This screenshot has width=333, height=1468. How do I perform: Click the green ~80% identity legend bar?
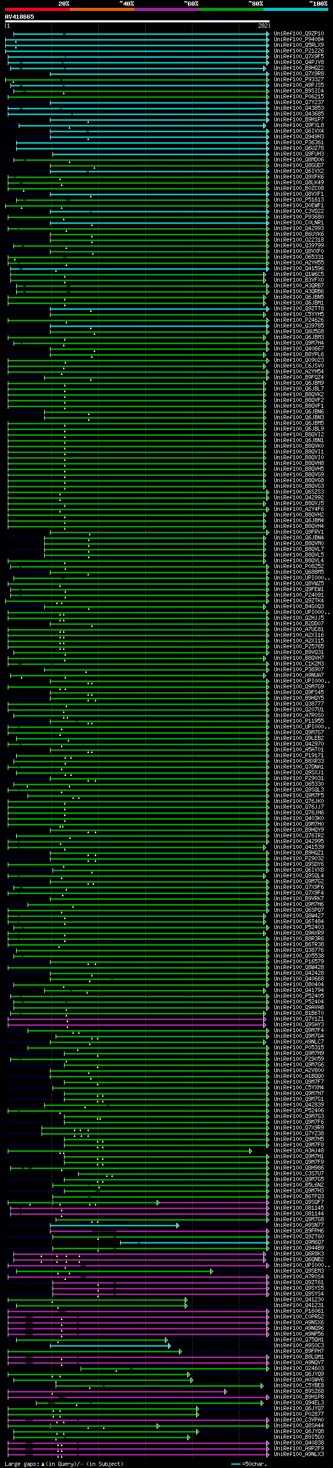click(x=231, y=9)
